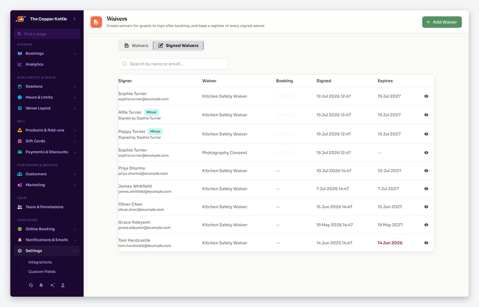Open Analytics chart icon in sidebar

point(20,64)
